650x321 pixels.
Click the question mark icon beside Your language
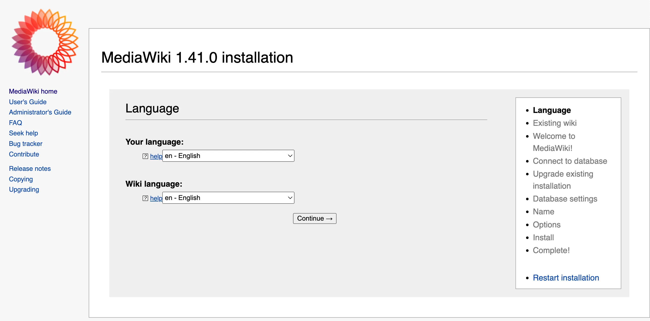click(145, 156)
